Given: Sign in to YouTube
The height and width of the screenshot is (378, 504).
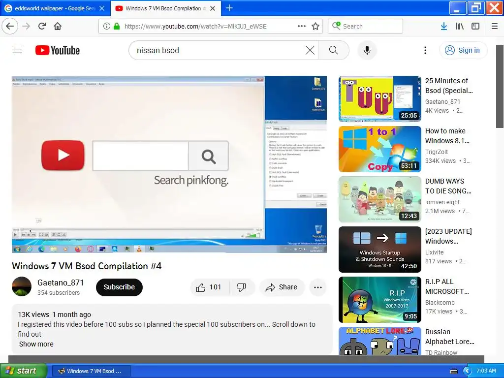Looking at the screenshot, I should (463, 50).
